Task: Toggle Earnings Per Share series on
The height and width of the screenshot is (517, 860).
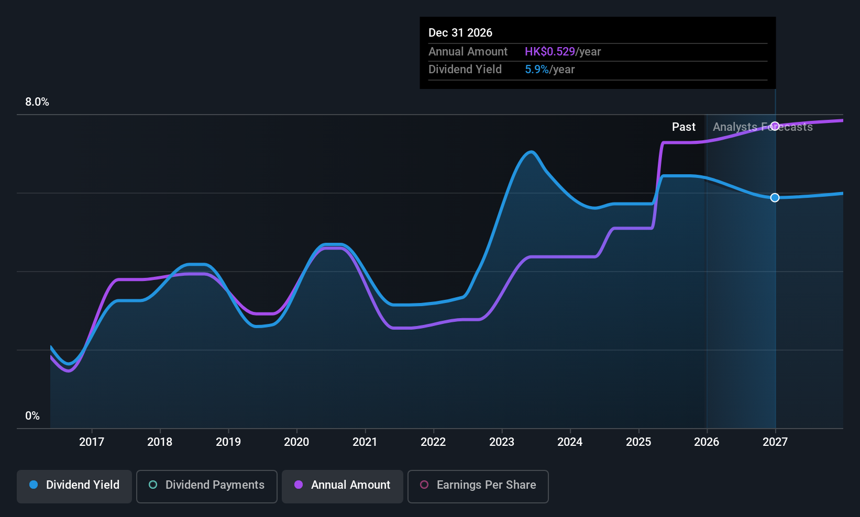Action: point(478,486)
